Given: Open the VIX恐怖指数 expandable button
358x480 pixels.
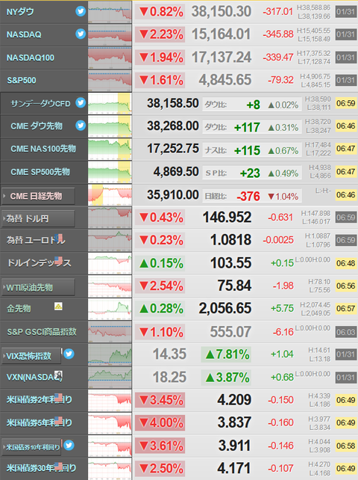Looking at the screenshot, I should [31, 356].
